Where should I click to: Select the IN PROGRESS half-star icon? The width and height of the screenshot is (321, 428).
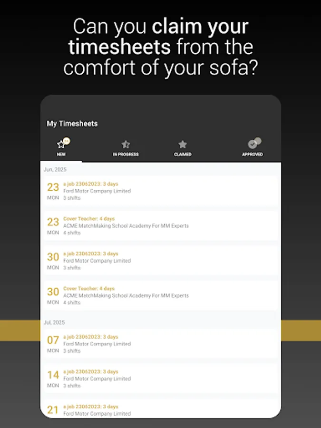click(126, 143)
